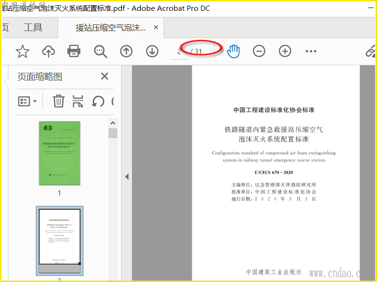Switch to the 工具 tab

pos(33,27)
